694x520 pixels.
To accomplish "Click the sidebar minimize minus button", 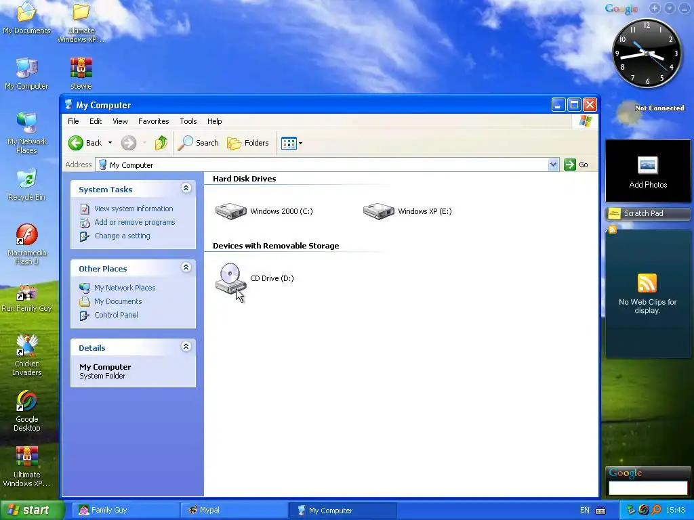I will [685, 8].
